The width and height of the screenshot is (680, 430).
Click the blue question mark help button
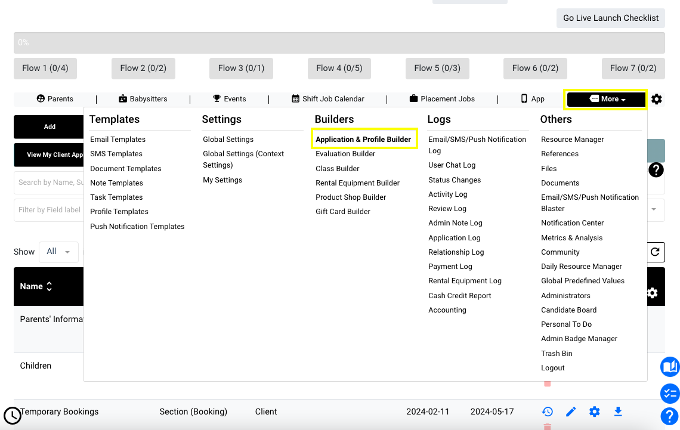[x=670, y=416]
